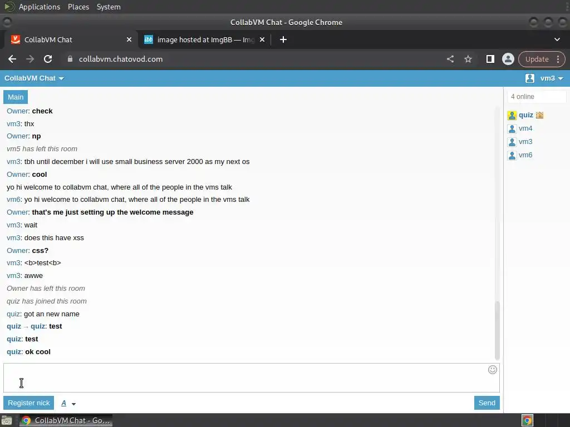The image size is (570, 427).
Task: Click the vm4 username link
Action: coord(525,128)
